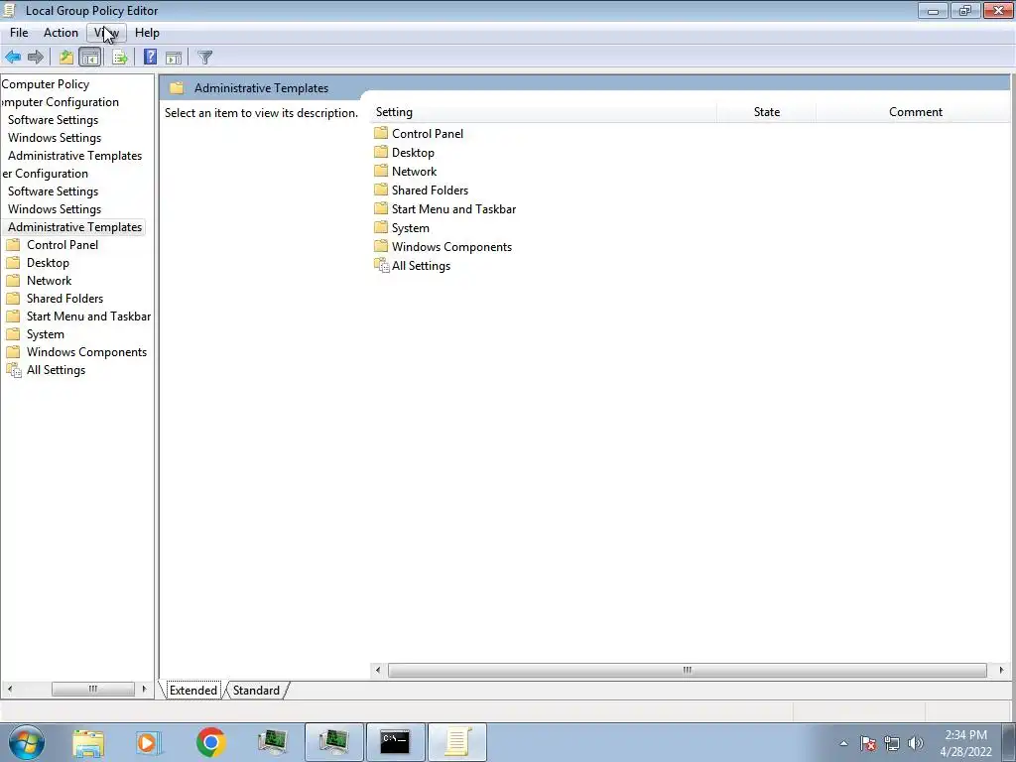The width and height of the screenshot is (1016, 762).
Task: Select All Settings in the left tree
Action: click(56, 370)
